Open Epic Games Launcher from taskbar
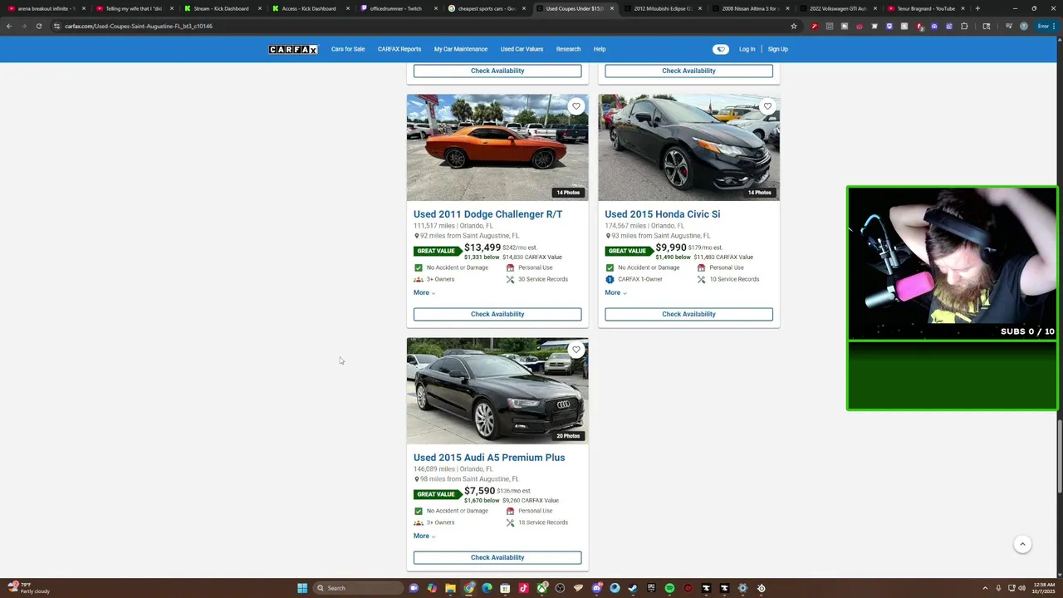 651,588
